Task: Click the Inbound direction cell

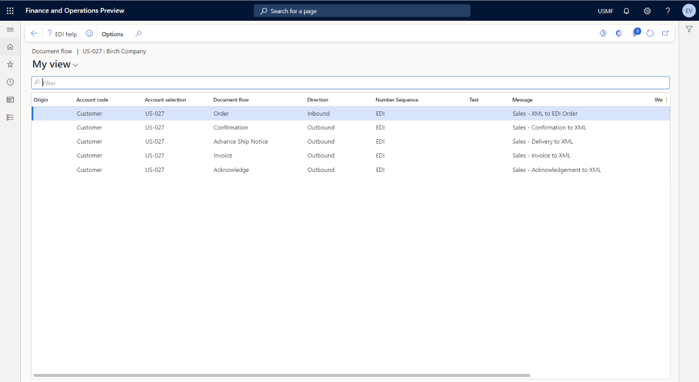Action: [319, 114]
